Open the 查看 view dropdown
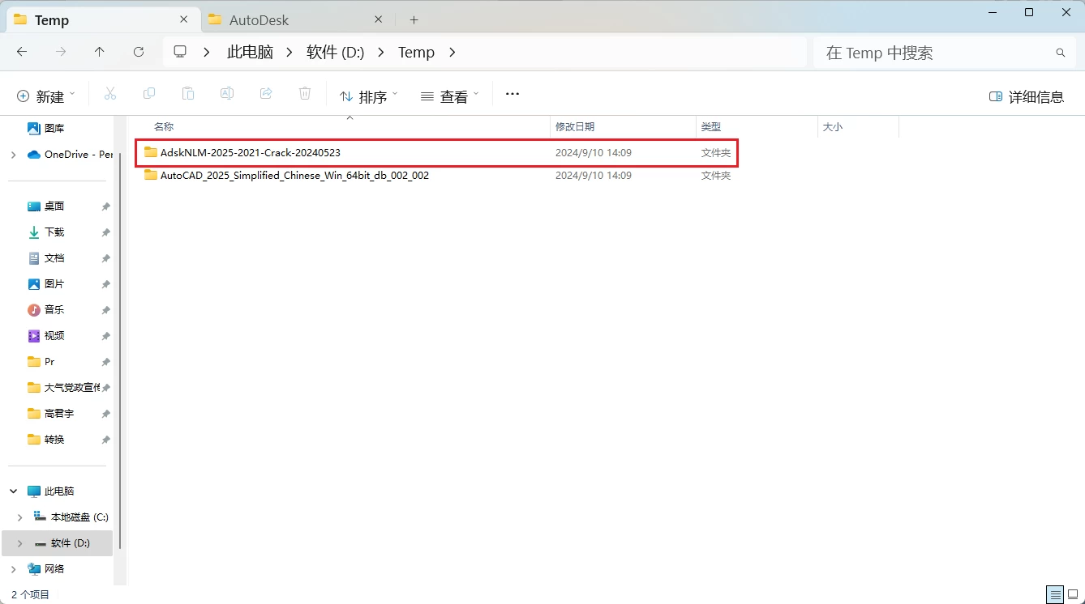The height and width of the screenshot is (604, 1085). click(450, 96)
